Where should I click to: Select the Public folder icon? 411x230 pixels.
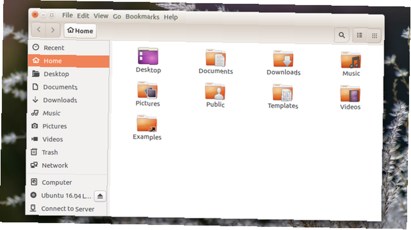click(215, 92)
